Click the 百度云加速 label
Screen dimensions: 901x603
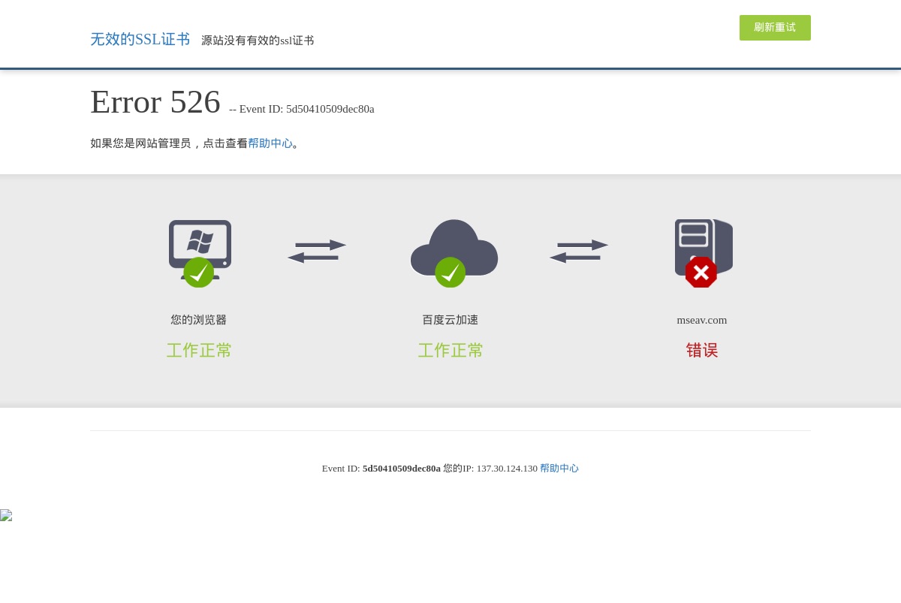click(450, 320)
